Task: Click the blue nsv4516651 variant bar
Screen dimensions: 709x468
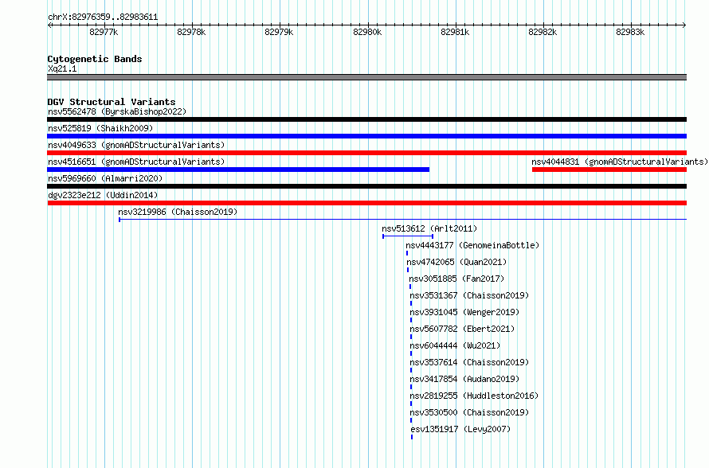Action: (238, 170)
